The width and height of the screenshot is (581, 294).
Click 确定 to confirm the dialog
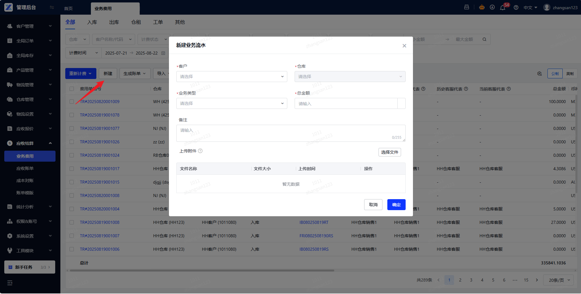(396, 205)
